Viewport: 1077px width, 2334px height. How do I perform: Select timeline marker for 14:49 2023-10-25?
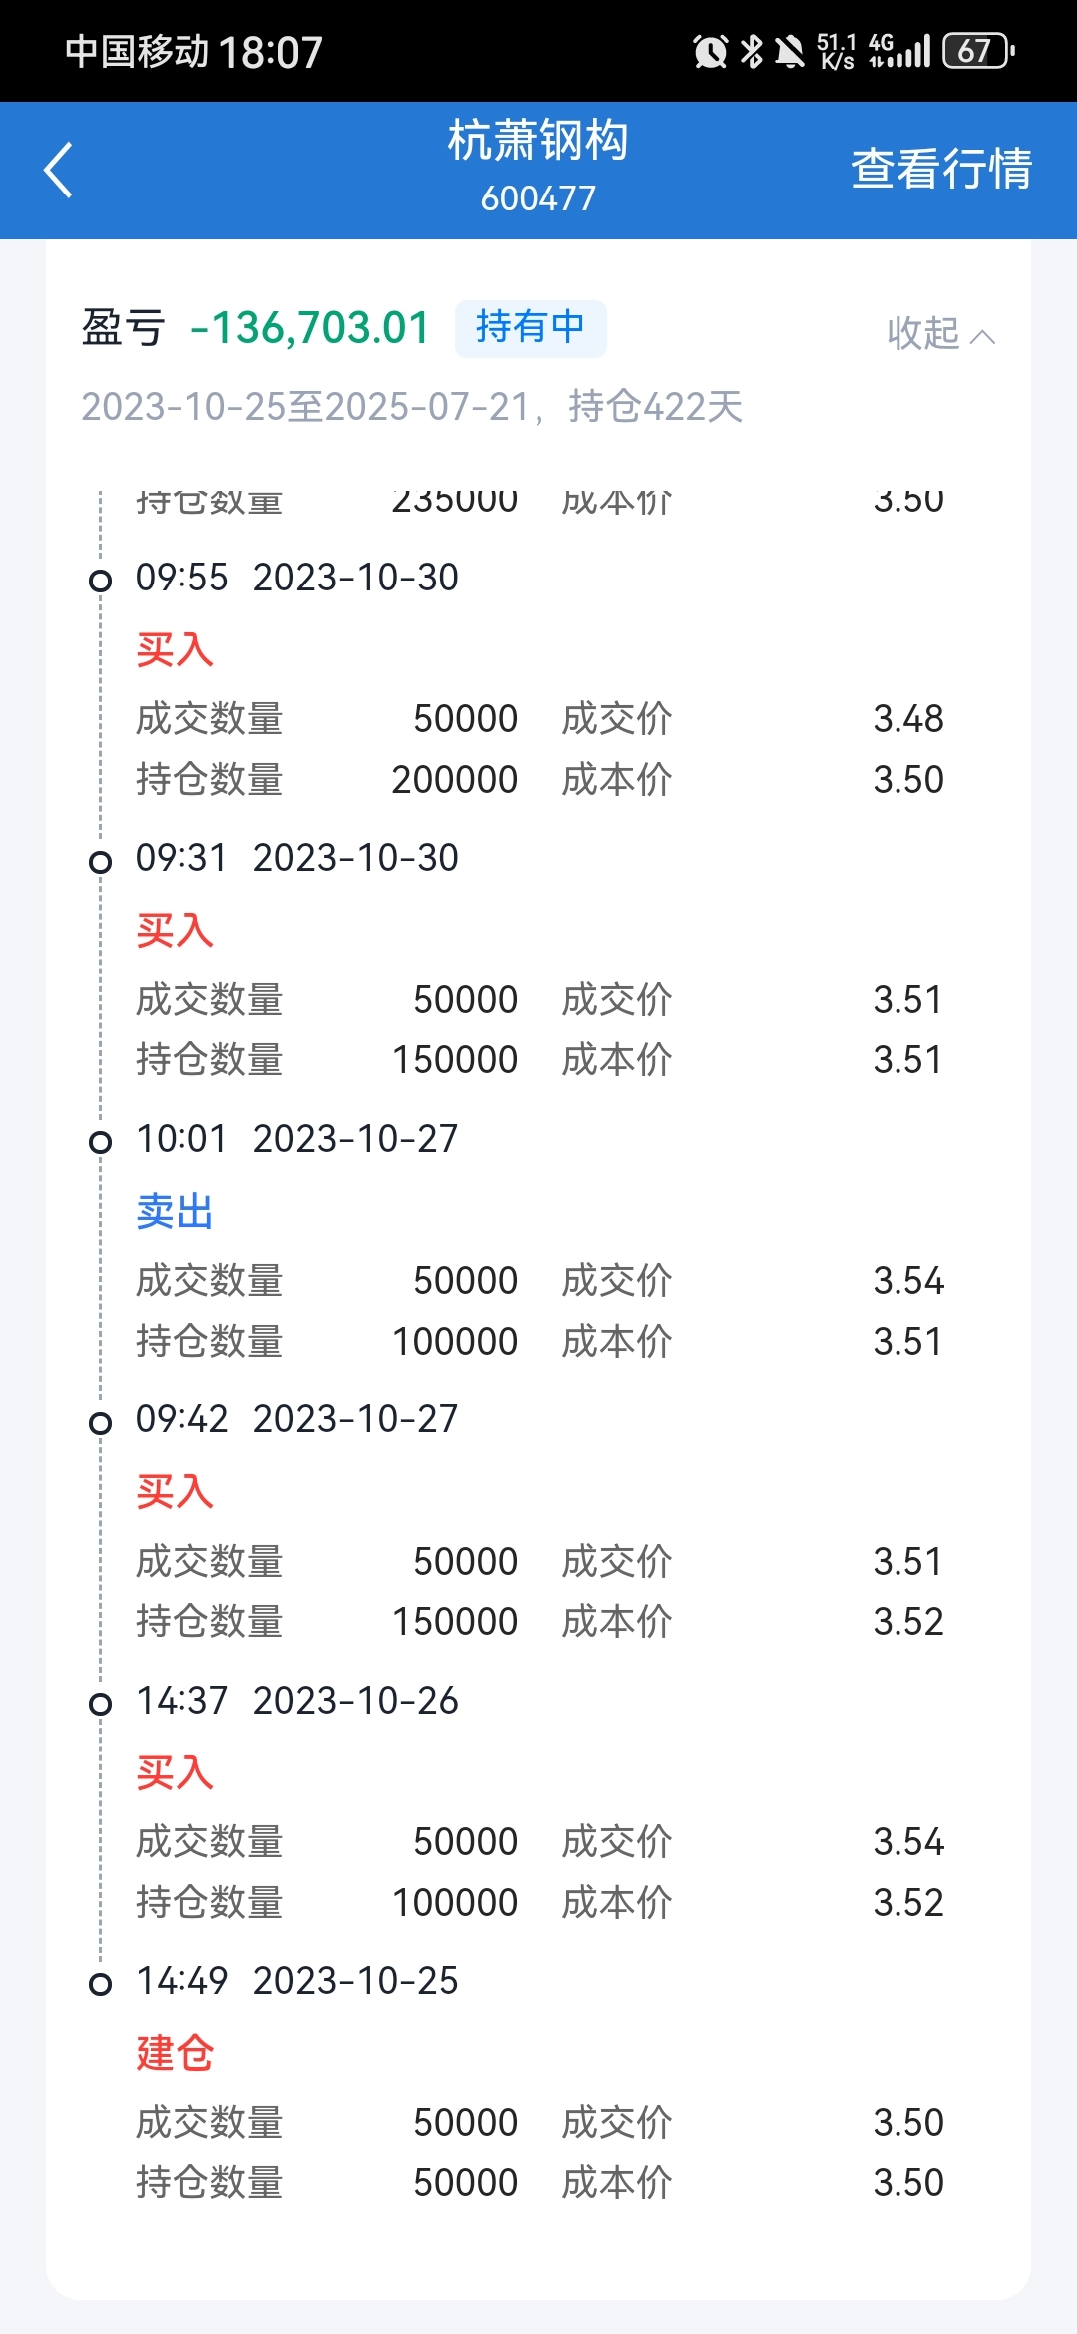coord(100,1984)
